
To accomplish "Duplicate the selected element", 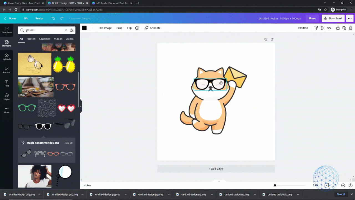I will [x=344, y=28].
